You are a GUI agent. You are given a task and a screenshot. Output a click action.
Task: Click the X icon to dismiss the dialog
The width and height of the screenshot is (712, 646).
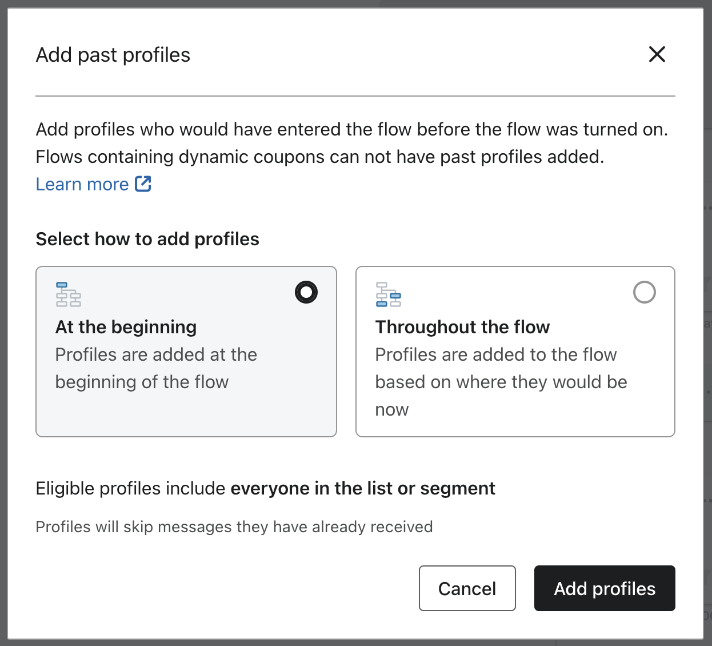(657, 54)
